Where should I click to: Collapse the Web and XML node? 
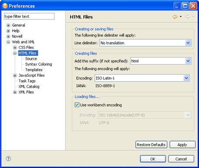pos(8,42)
